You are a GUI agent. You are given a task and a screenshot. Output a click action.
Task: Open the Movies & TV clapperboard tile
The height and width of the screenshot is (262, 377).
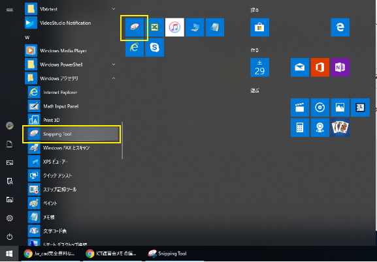tap(300, 108)
